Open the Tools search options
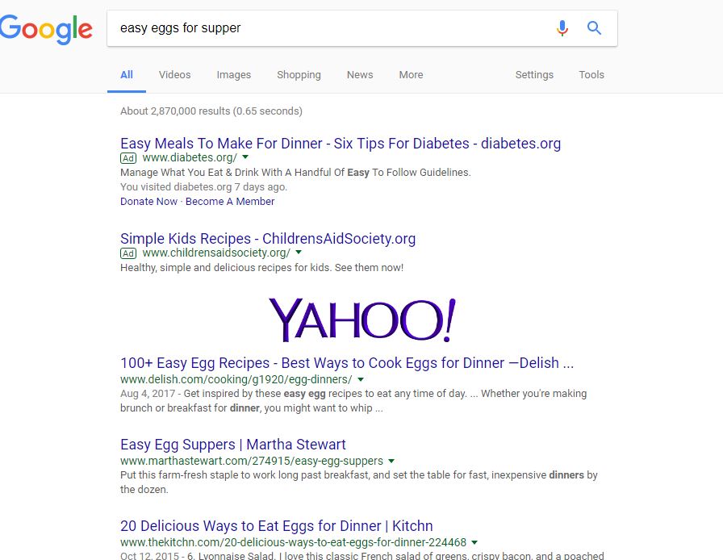Viewport: 723px width, 560px height. [591, 75]
